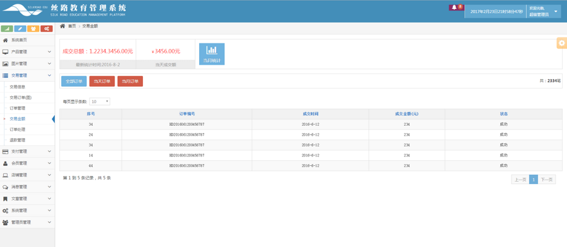The height and width of the screenshot is (247, 567).
Task: Sort by 序号 column header
Action: click(91, 114)
